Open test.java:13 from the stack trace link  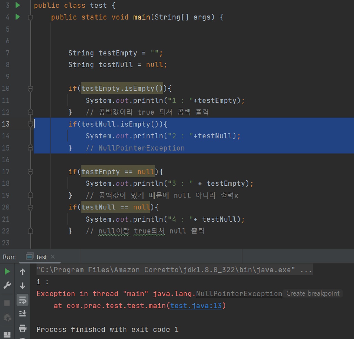196,306
